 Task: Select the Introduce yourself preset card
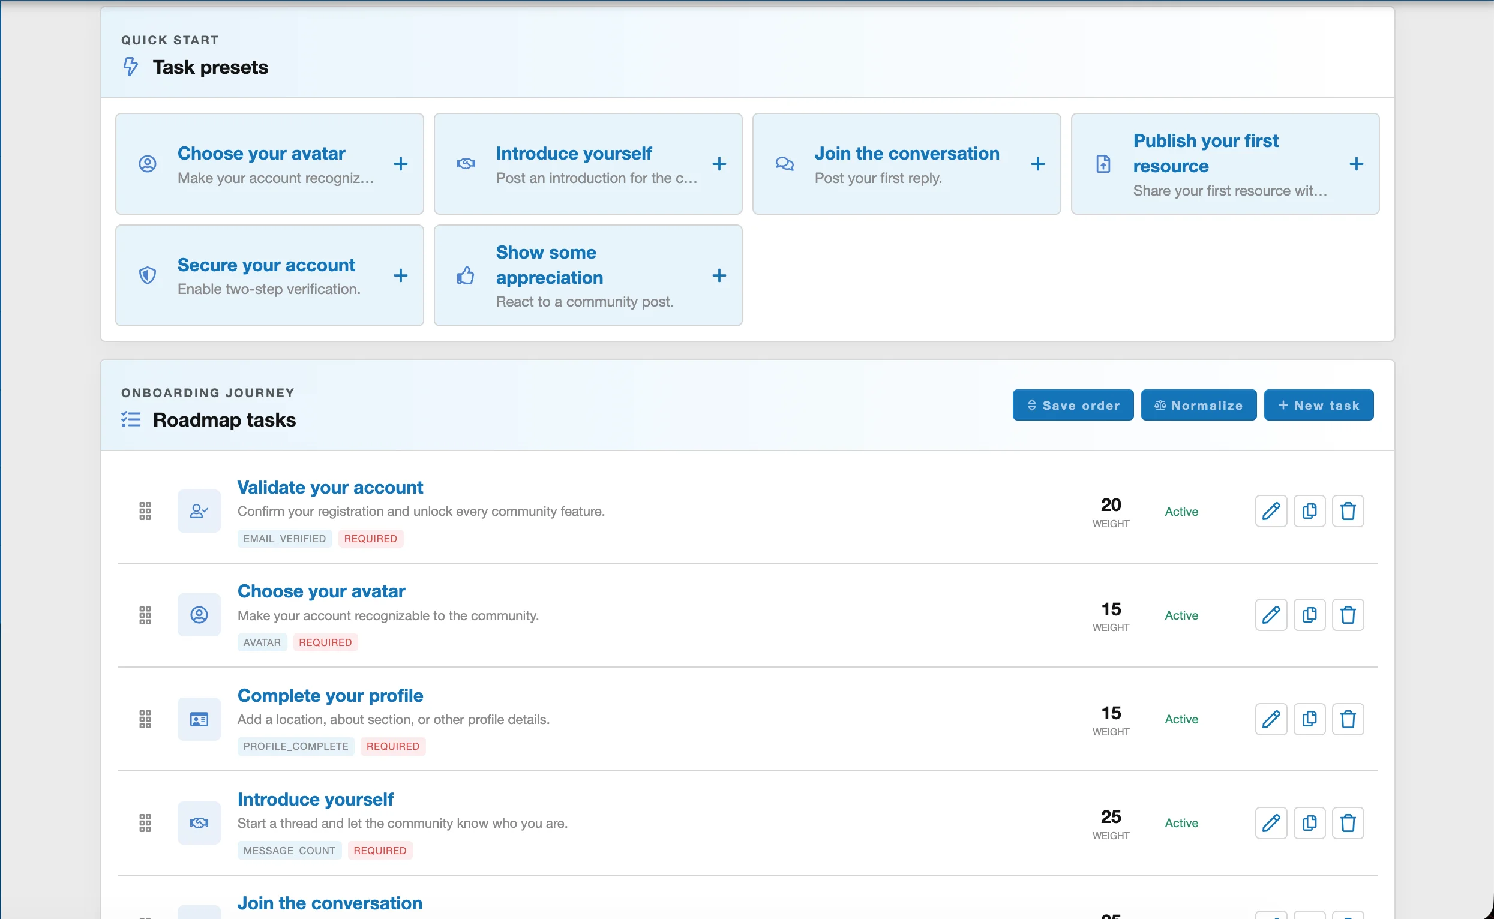588,164
